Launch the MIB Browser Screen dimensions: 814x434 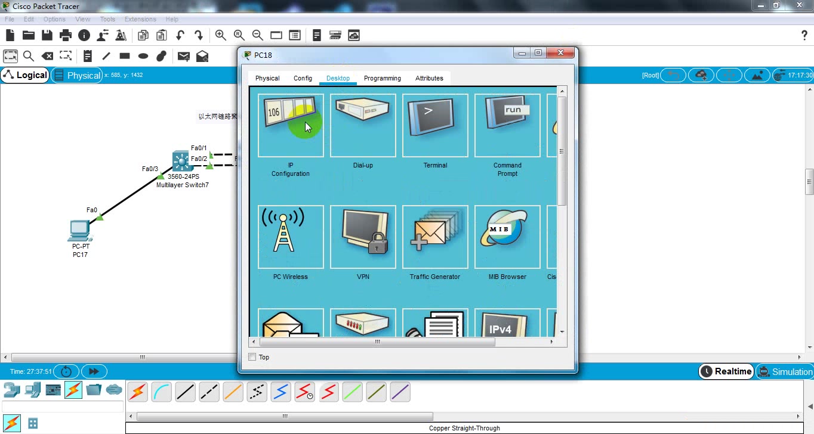507,237
